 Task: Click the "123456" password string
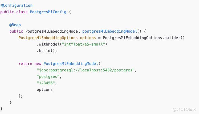[47, 83]
